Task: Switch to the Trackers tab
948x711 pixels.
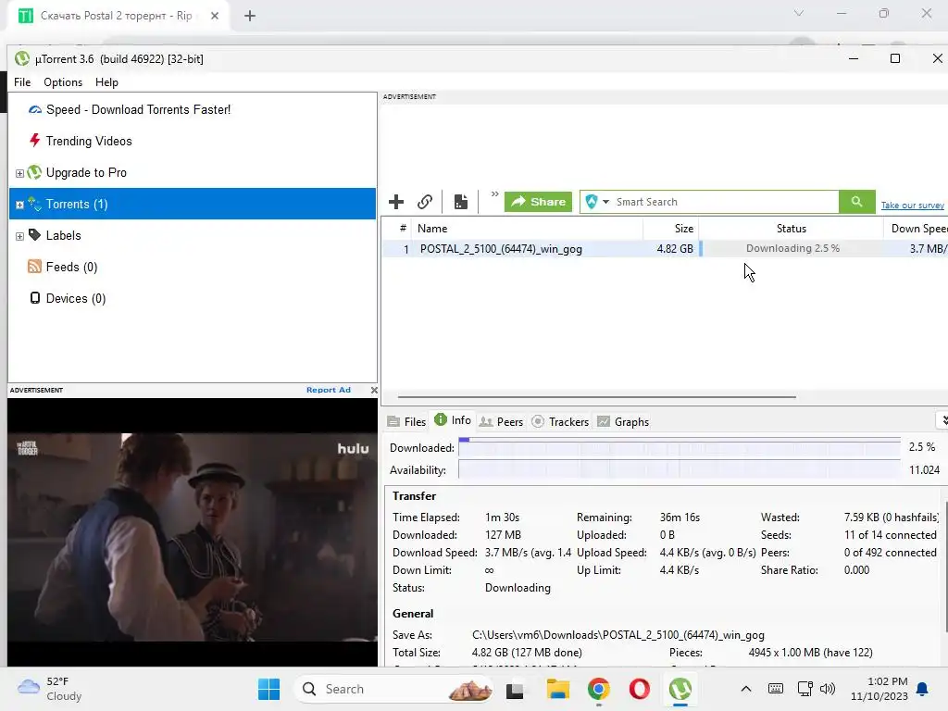Action: point(560,421)
